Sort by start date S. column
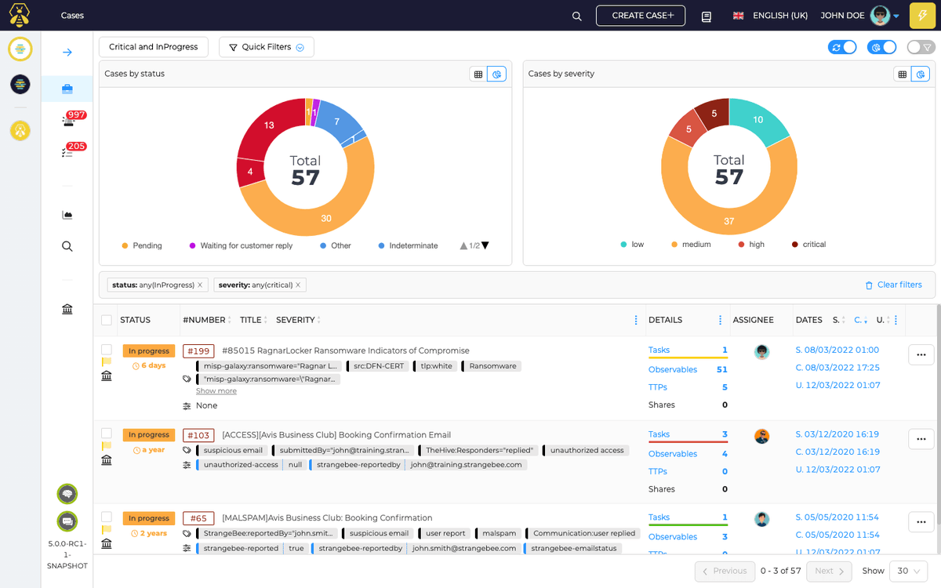The image size is (941, 588). 838,320
